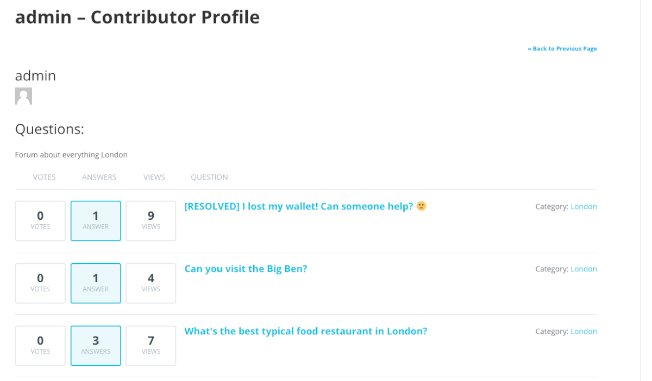The height and width of the screenshot is (381, 652).
Task: Go back via 'Back to Previous Page' link
Action: point(562,49)
